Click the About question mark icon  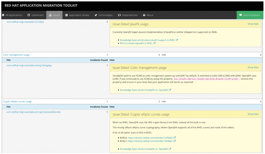click(x=144, y=15)
